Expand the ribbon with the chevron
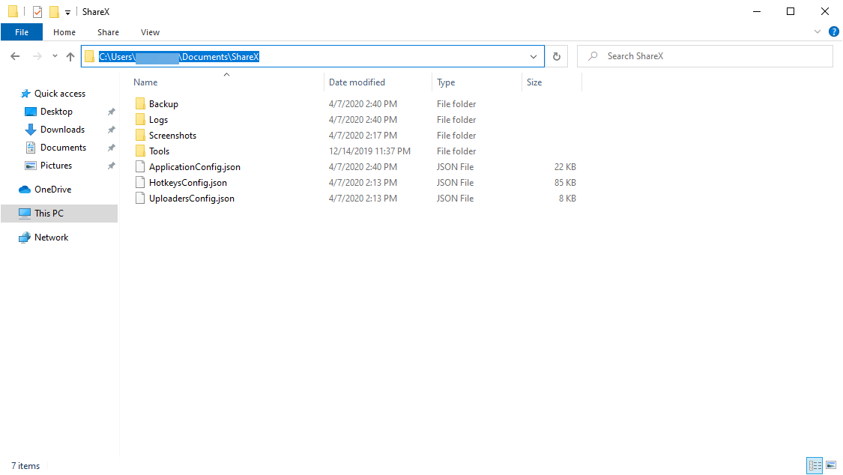The image size is (843, 475). click(x=817, y=31)
